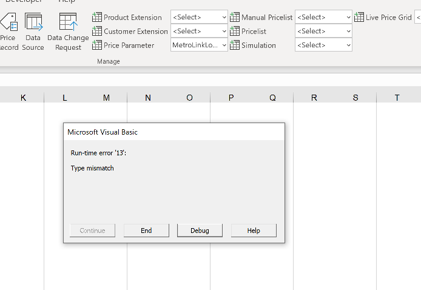This screenshot has width=421, height=290.
Task: Select column R header
Action: click(314, 98)
